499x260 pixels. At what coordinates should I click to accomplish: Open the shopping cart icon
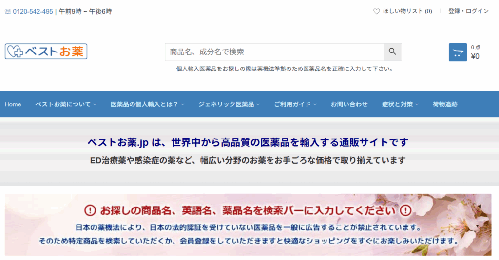[x=458, y=52]
